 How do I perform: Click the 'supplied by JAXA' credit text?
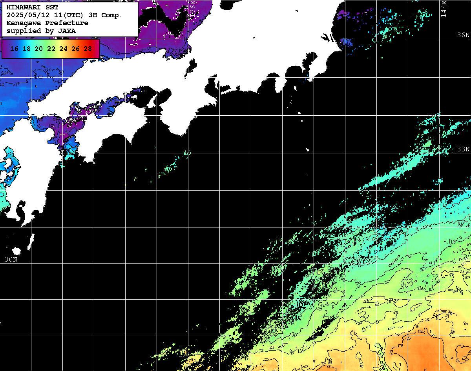click(41, 31)
